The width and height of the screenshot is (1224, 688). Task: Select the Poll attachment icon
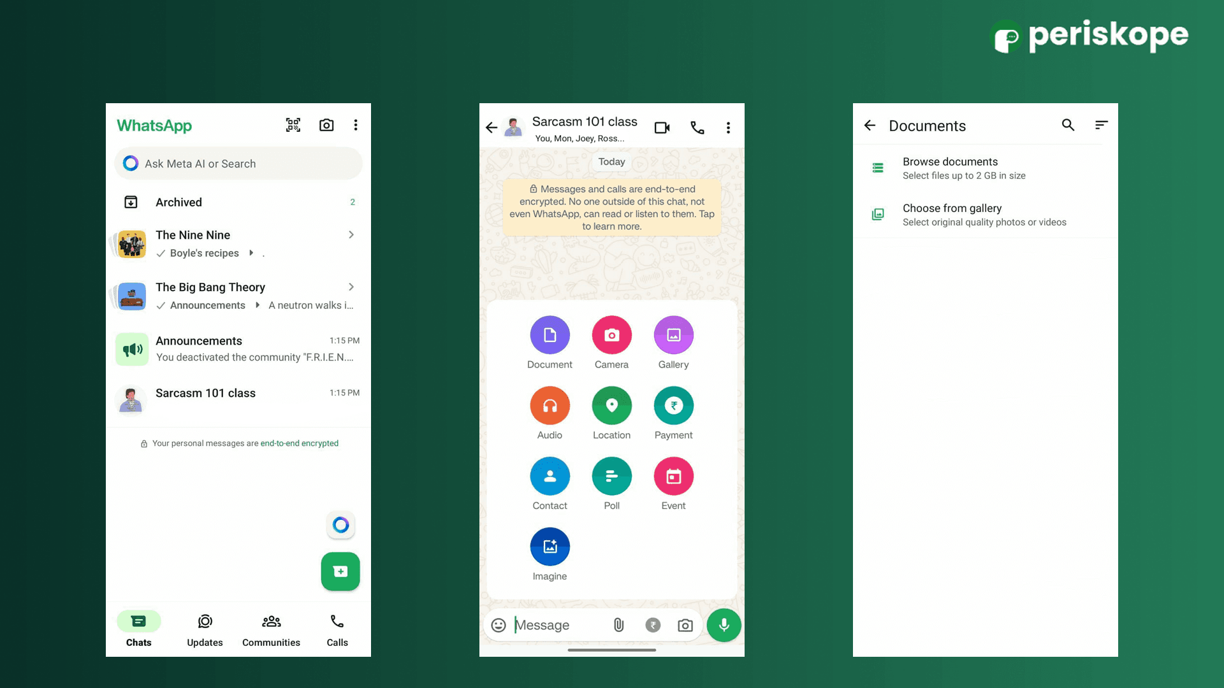[x=611, y=477]
